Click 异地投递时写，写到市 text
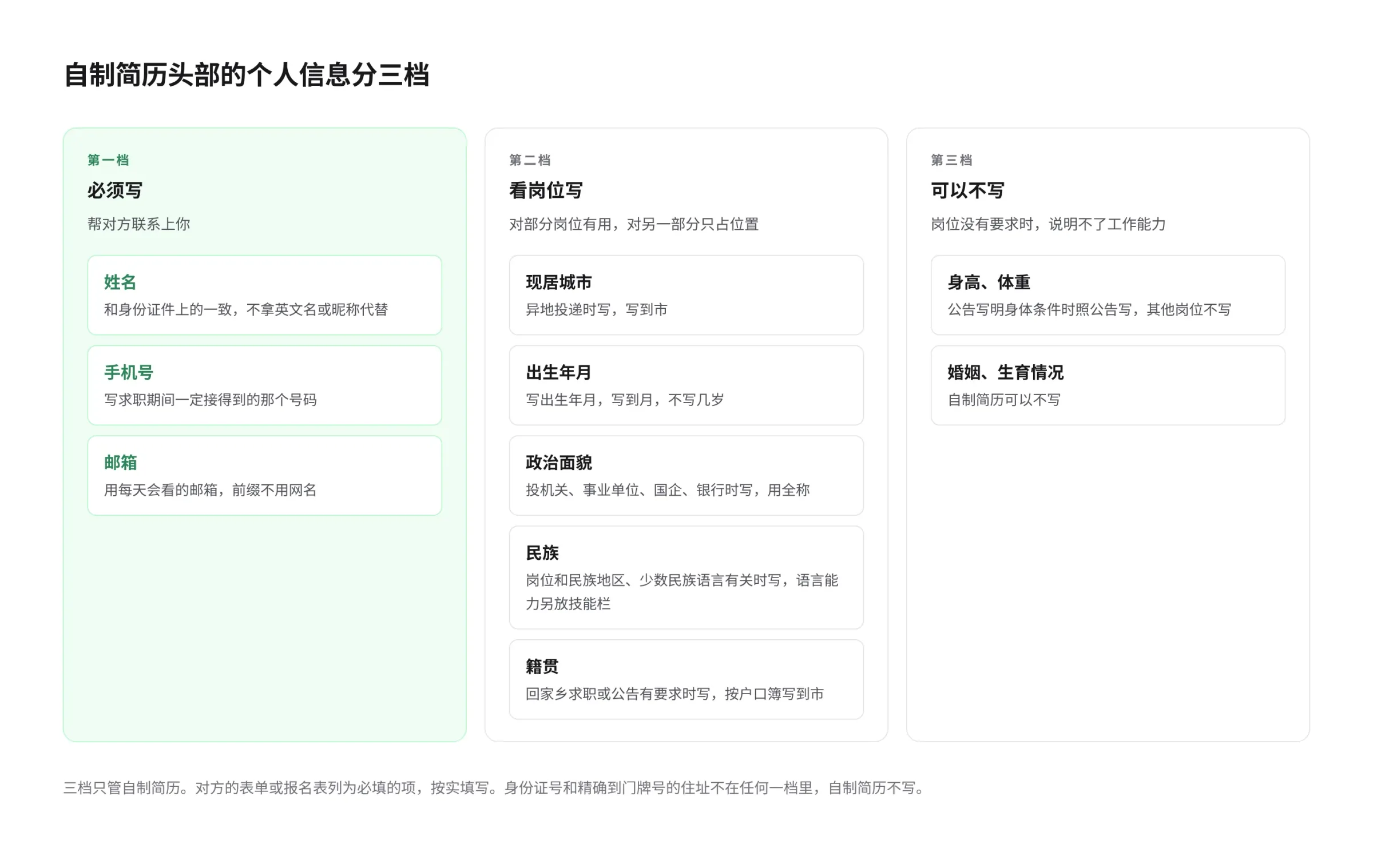 (x=597, y=310)
